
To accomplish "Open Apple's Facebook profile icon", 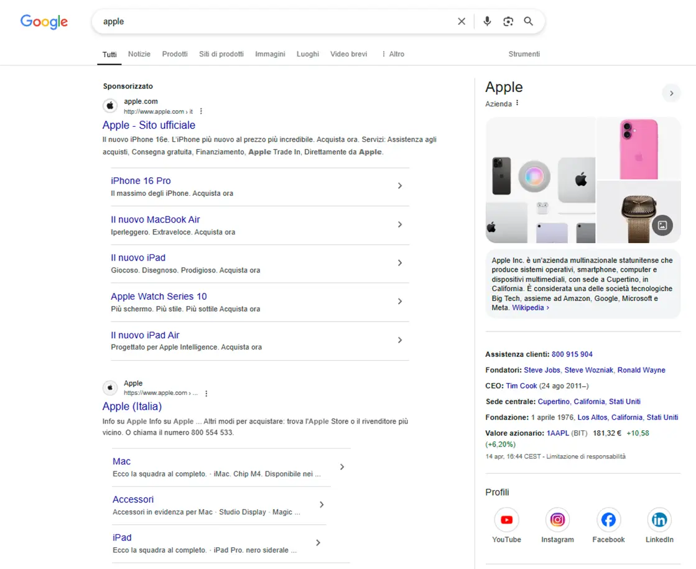I will coord(608,520).
